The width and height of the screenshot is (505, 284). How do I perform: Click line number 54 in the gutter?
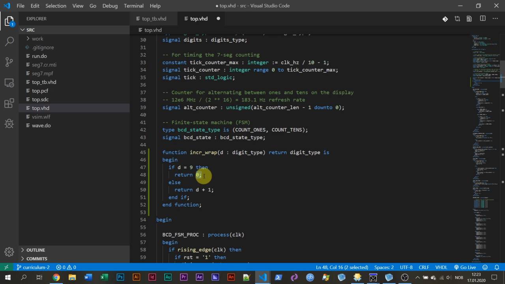click(x=143, y=220)
